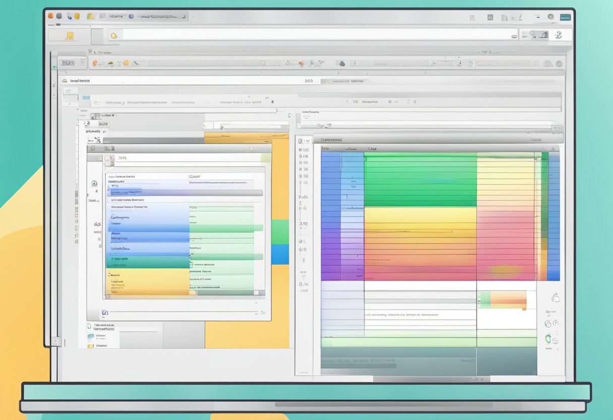Click the anchor icon at top right
This screenshot has width=613, height=420.
click(x=559, y=35)
